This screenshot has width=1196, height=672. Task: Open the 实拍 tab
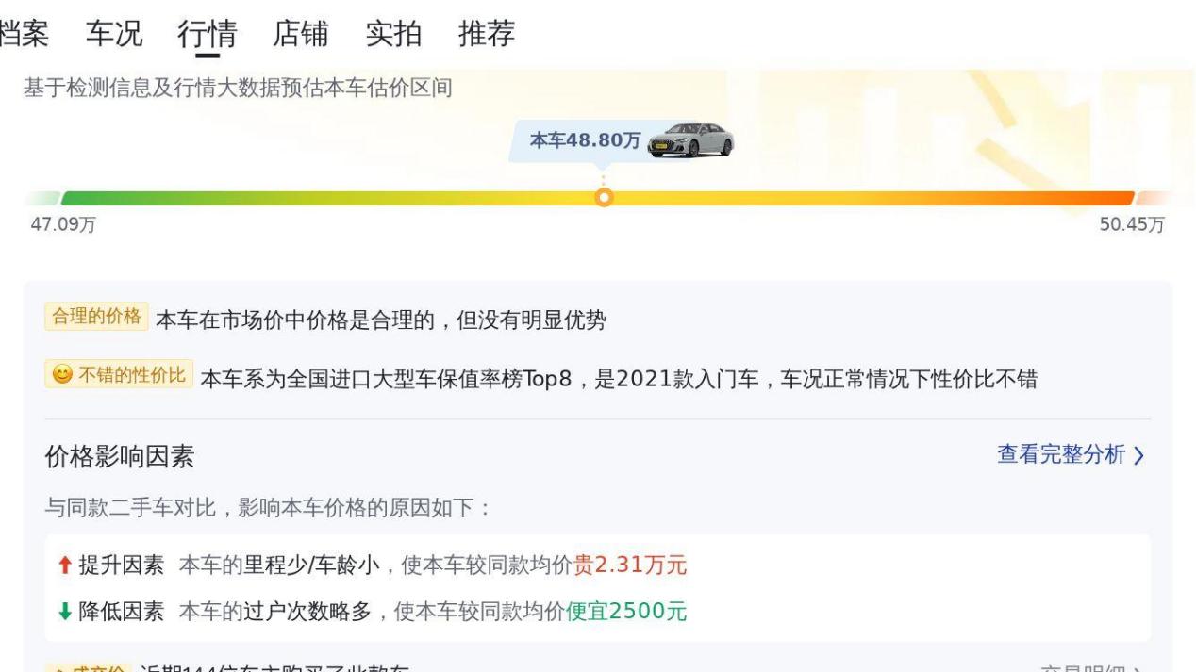(x=393, y=34)
